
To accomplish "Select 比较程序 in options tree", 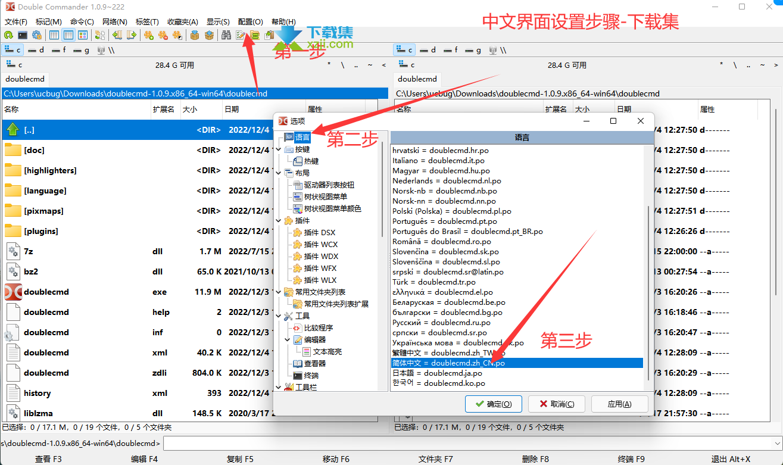I will click(319, 327).
